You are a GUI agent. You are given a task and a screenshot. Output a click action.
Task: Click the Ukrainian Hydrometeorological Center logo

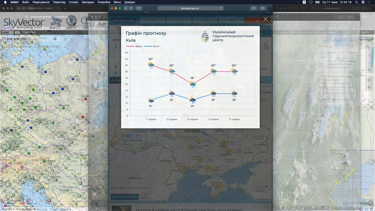click(x=227, y=36)
